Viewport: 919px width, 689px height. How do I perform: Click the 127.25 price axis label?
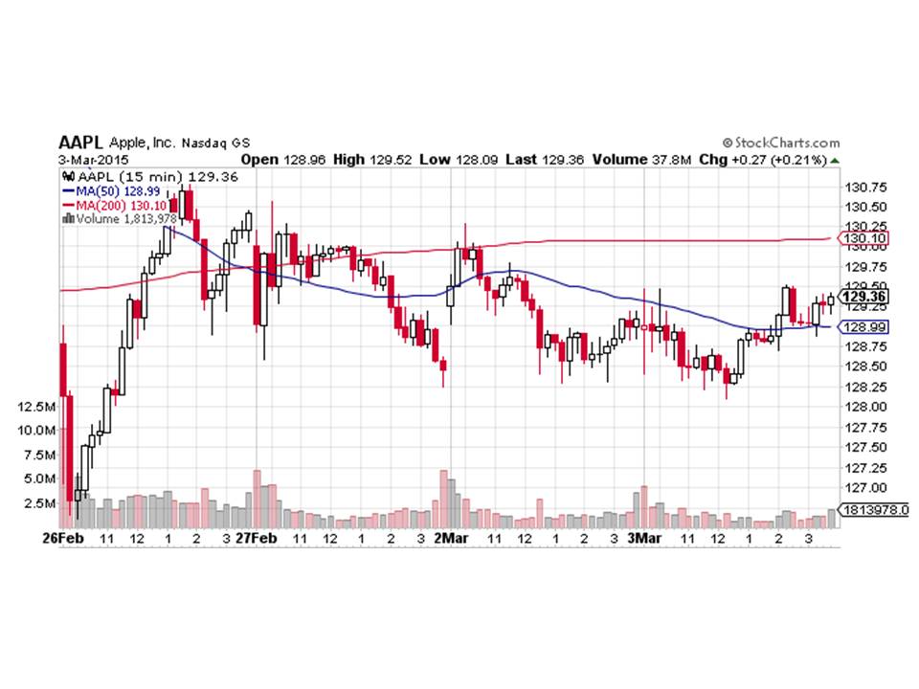pyautogui.click(x=865, y=468)
